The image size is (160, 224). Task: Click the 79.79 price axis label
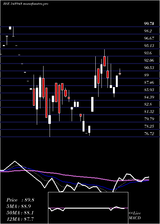(x=149, y=119)
